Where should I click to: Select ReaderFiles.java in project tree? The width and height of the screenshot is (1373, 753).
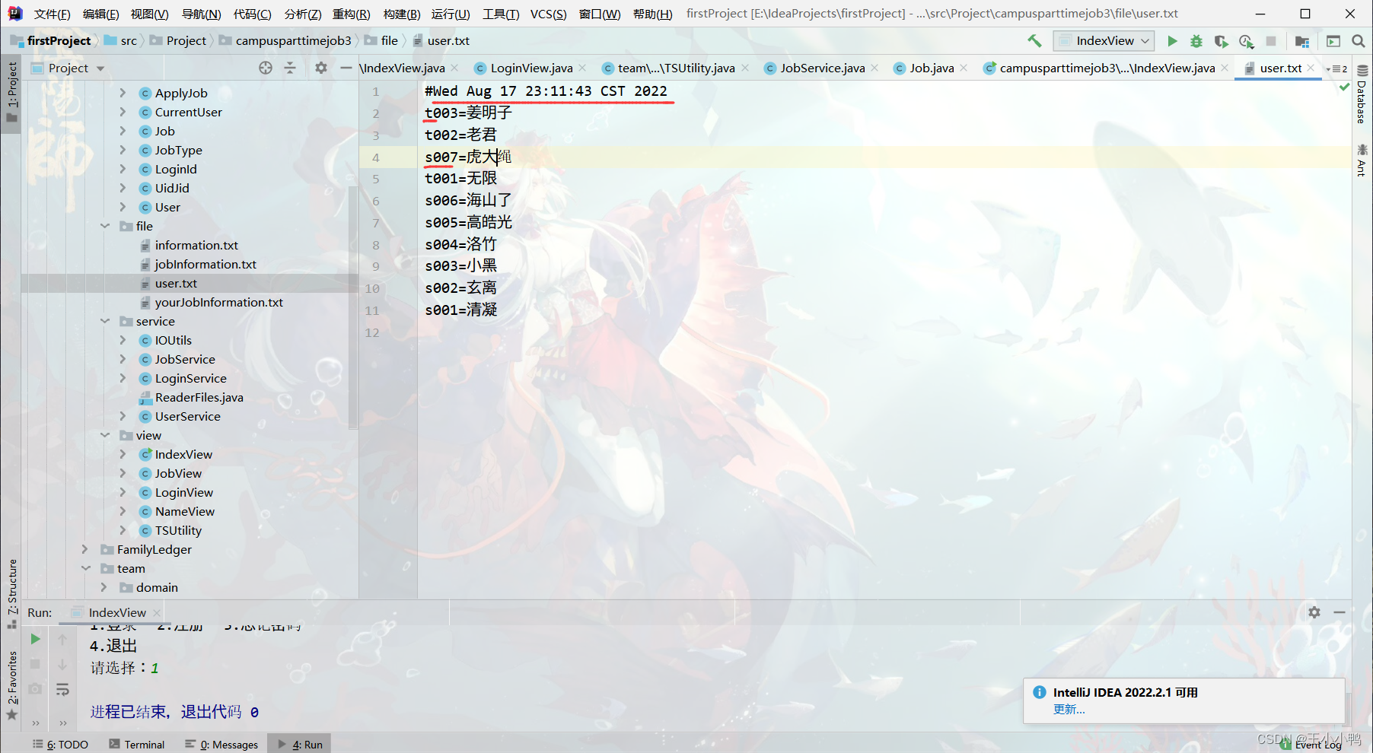[x=199, y=397]
